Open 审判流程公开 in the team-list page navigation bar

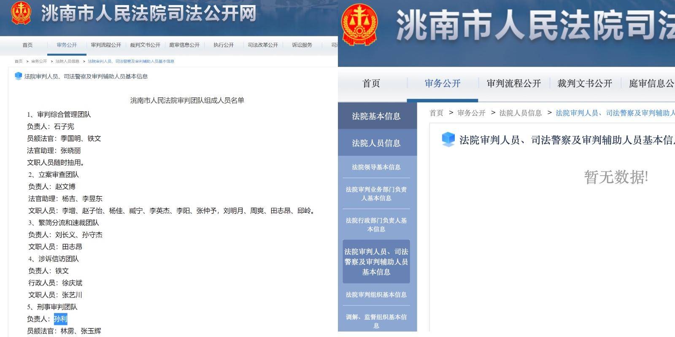pyautogui.click(x=106, y=45)
